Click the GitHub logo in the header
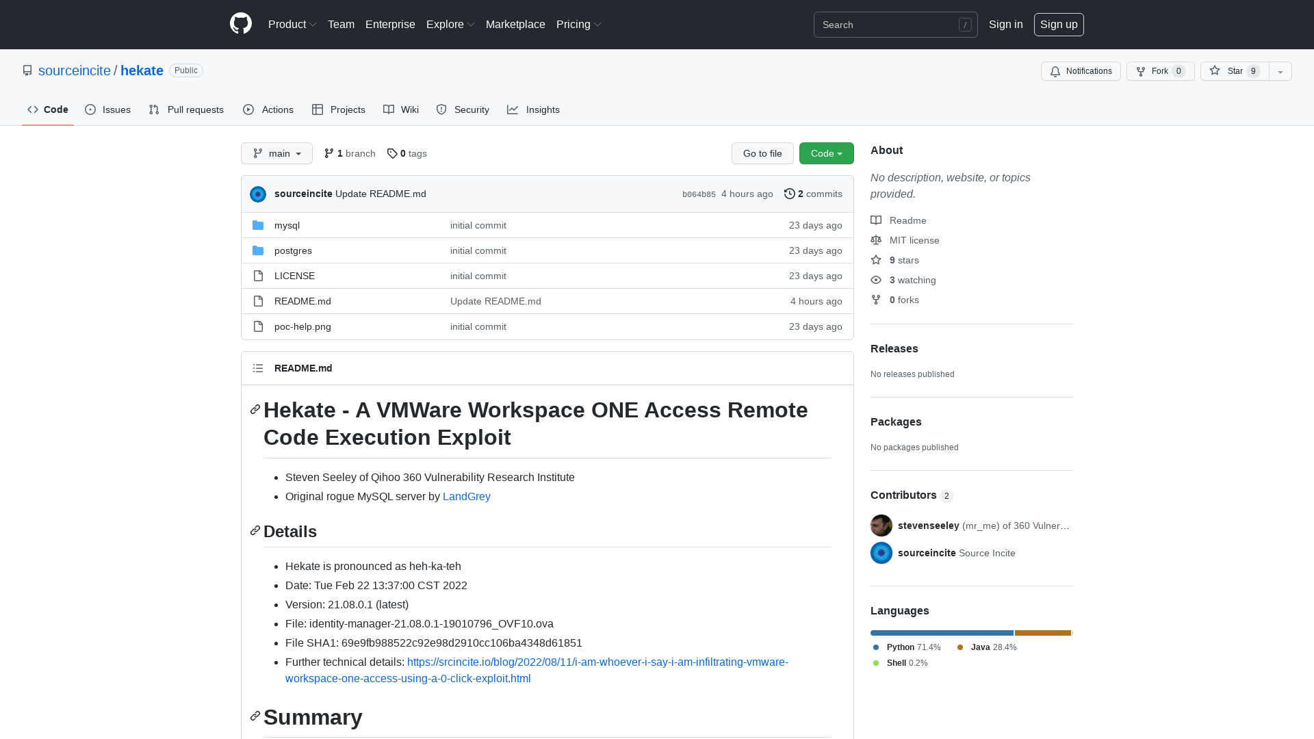This screenshot has height=739, width=1314. point(240,24)
